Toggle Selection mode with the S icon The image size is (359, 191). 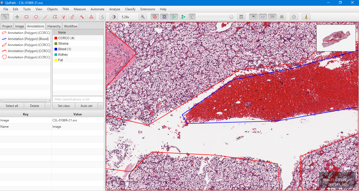(102, 17)
